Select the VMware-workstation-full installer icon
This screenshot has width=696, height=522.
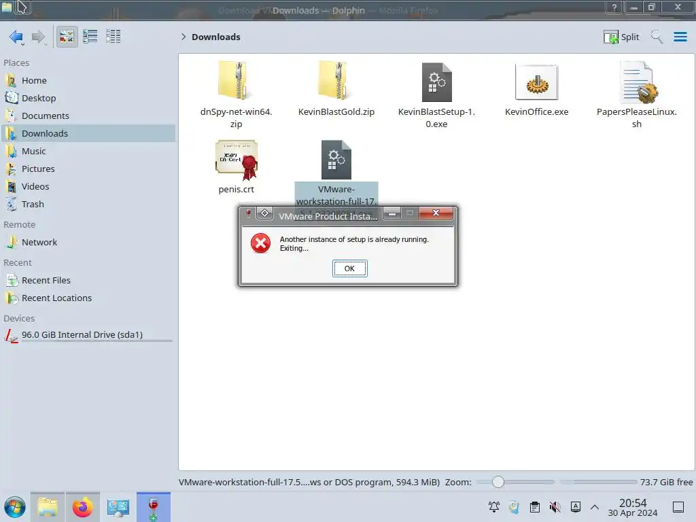pyautogui.click(x=336, y=160)
